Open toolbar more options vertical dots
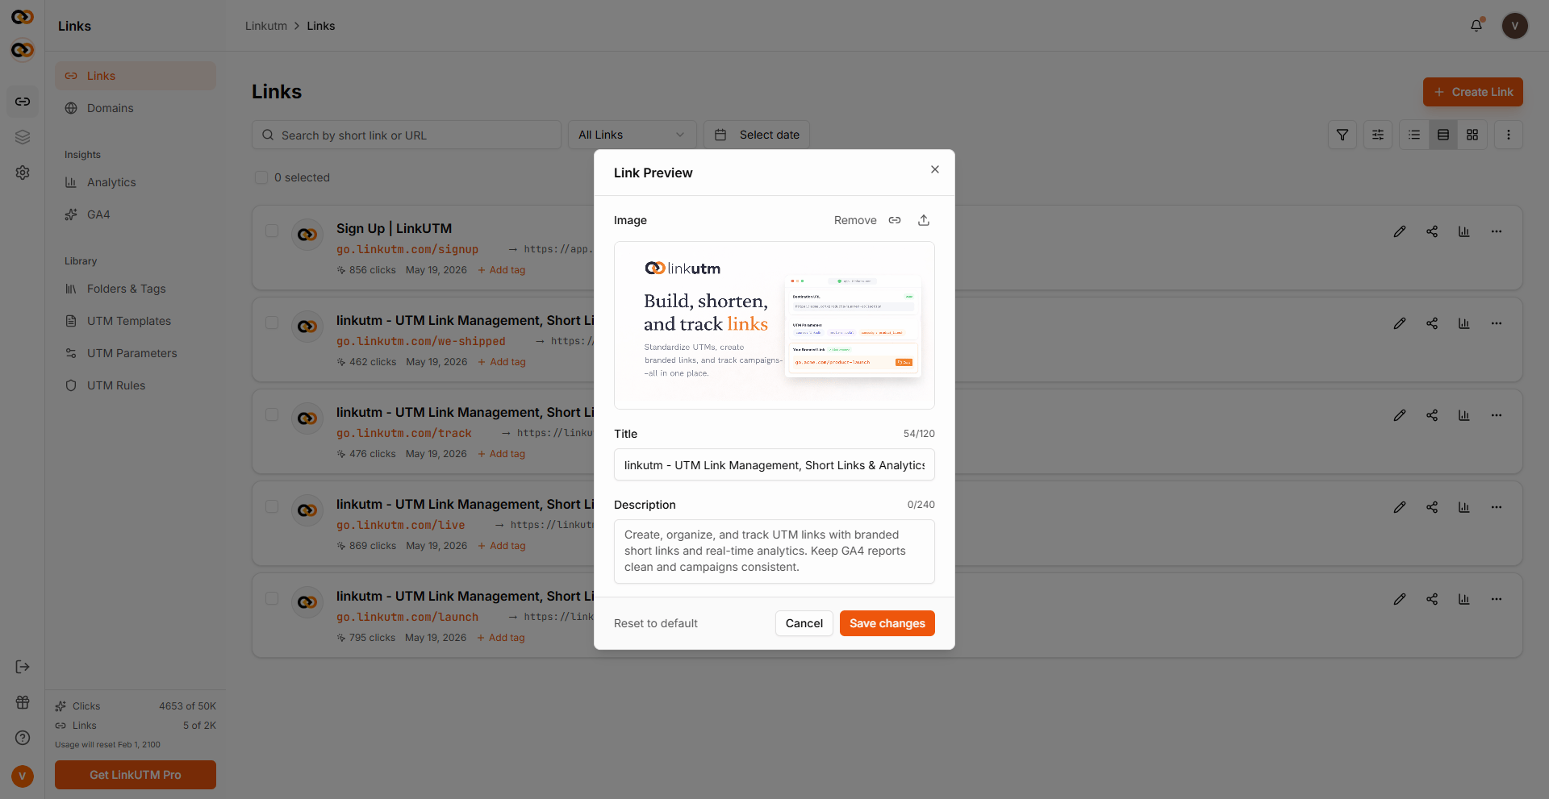The width and height of the screenshot is (1549, 799). (1509, 135)
